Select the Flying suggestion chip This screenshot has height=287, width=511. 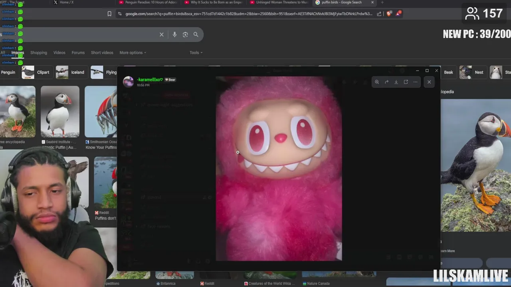point(104,72)
